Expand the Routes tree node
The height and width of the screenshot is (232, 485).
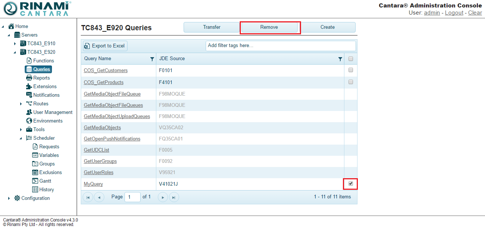click(21, 104)
